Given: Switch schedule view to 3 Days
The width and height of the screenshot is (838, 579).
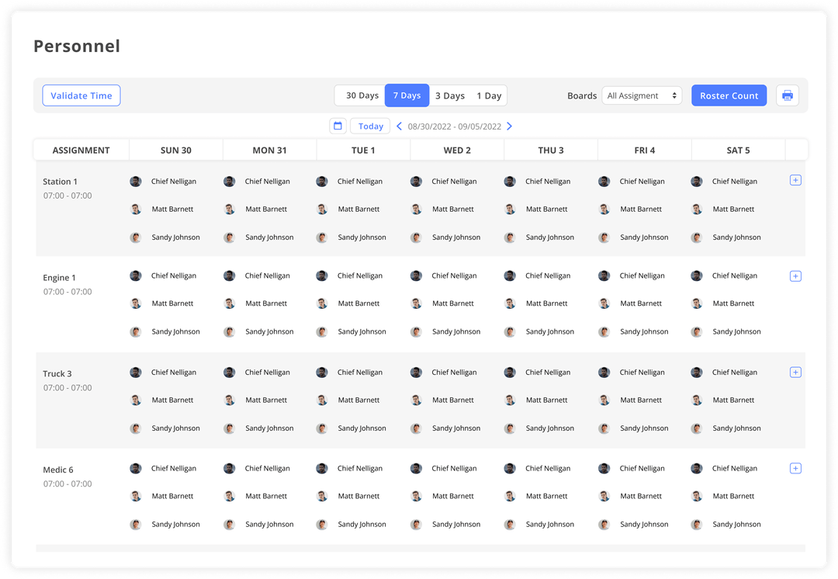Looking at the screenshot, I should pos(450,95).
